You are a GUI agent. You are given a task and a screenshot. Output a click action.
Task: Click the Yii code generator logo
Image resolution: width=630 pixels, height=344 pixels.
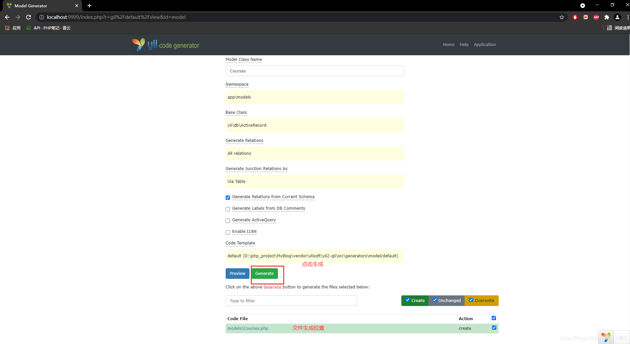[x=165, y=45]
